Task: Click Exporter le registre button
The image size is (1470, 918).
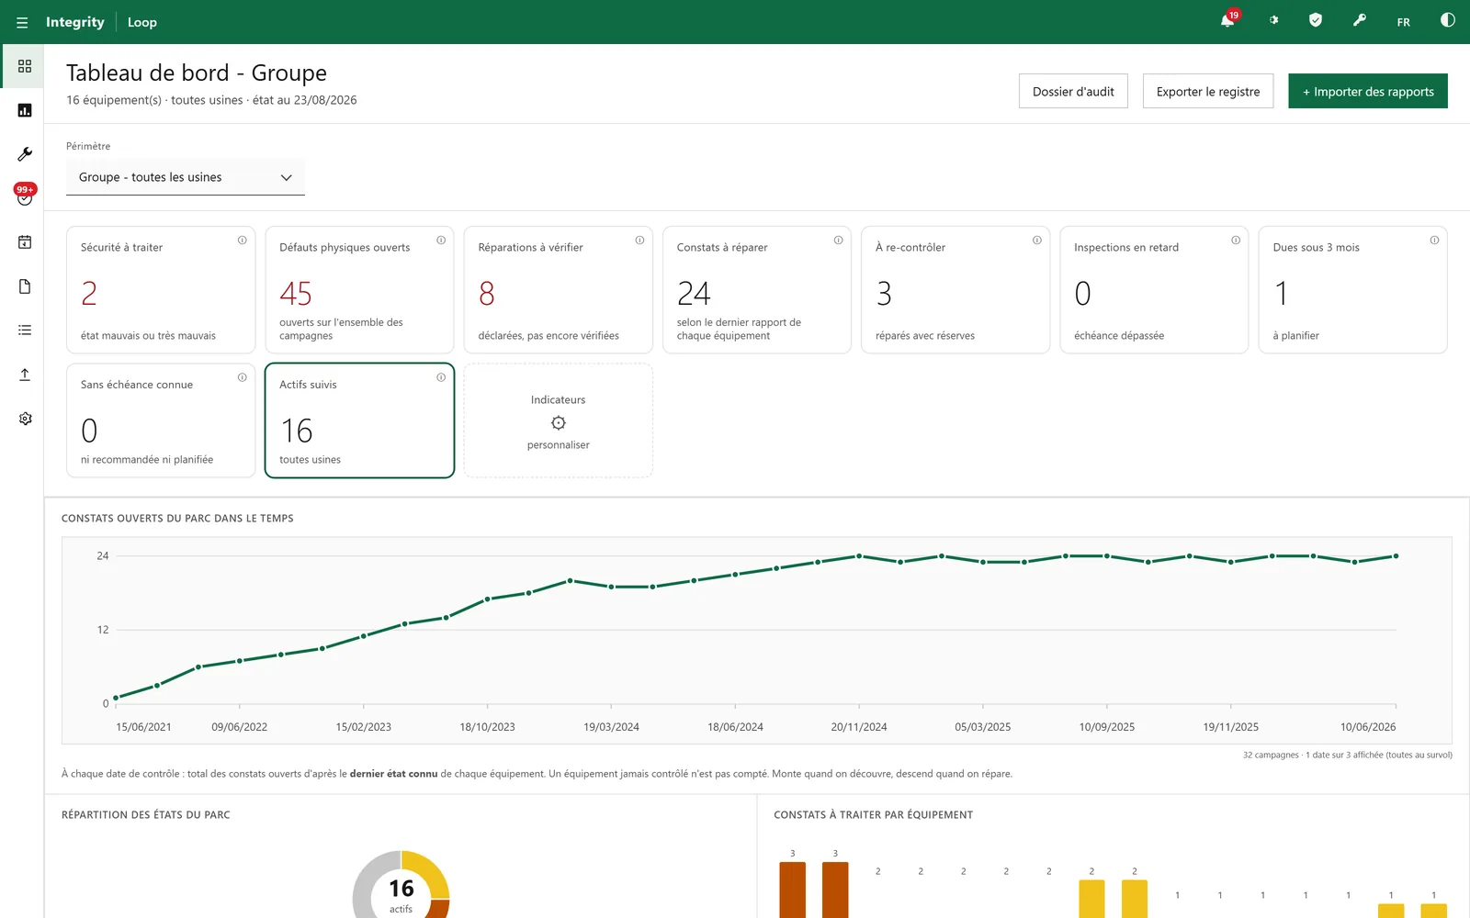Action: click(x=1208, y=91)
